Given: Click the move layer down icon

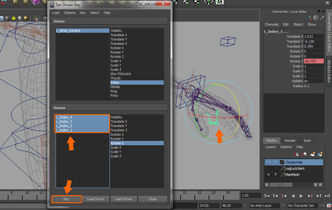Looking at the screenshot, I should point(305,155).
